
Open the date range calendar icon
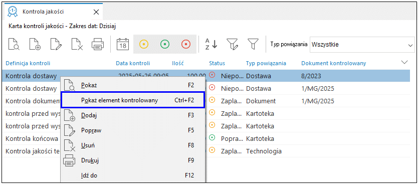pyautogui.click(x=123, y=45)
